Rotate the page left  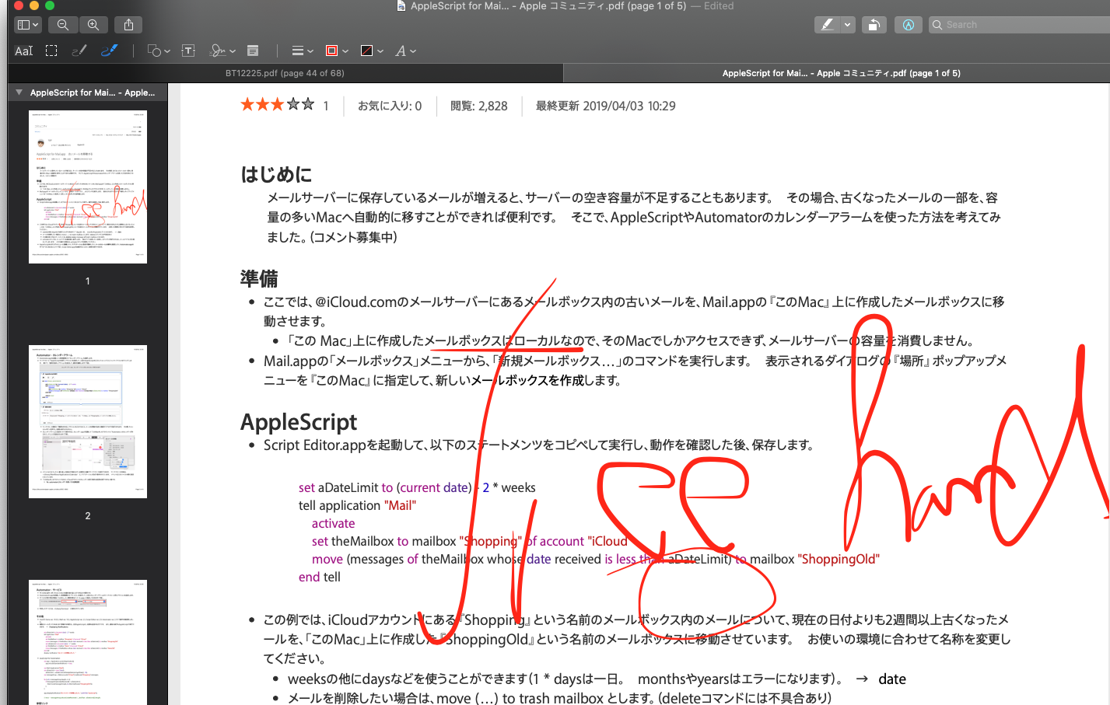pyautogui.click(x=874, y=25)
